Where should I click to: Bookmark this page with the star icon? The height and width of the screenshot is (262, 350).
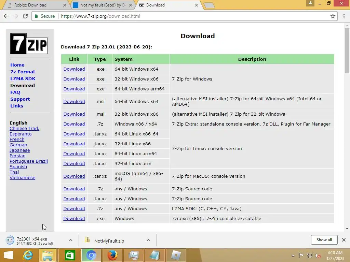[333, 16]
